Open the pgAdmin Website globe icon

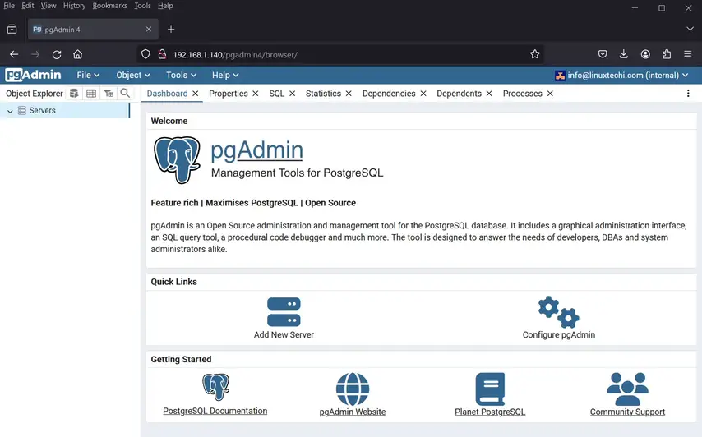[352, 389]
